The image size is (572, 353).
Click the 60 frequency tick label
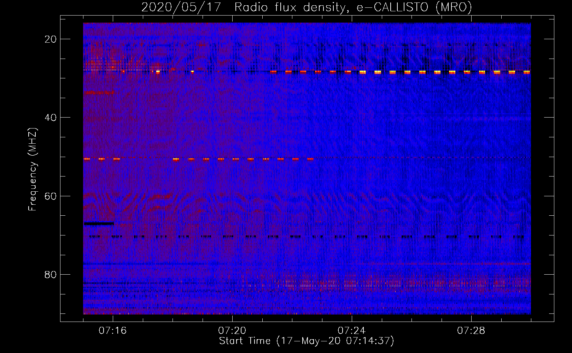click(51, 196)
